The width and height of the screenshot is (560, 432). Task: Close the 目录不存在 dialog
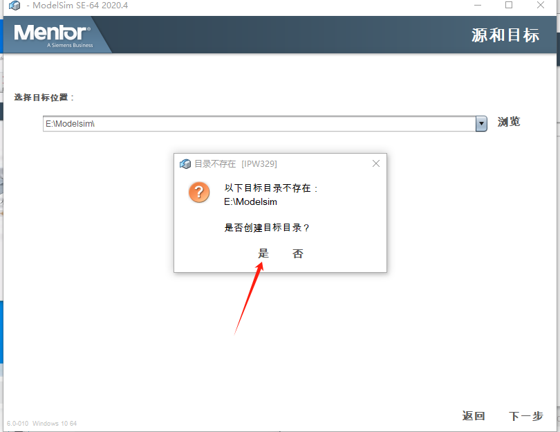click(376, 163)
